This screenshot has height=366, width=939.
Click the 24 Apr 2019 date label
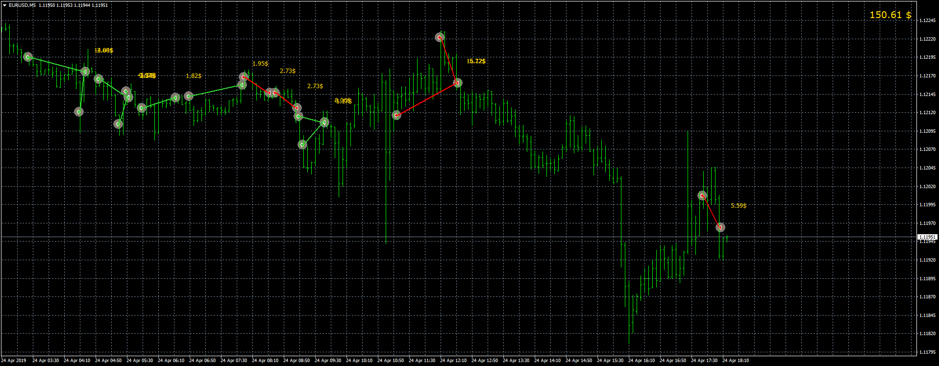(14, 361)
